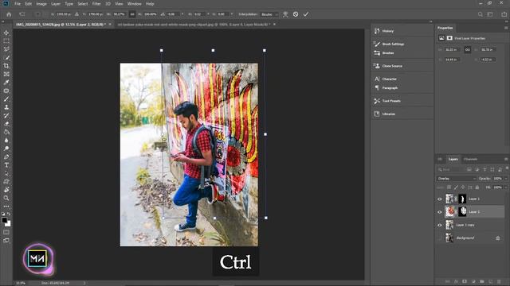Image resolution: width=510 pixels, height=286 pixels.
Task: Select the Eyedropper tool
Action: [x=6, y=83]
